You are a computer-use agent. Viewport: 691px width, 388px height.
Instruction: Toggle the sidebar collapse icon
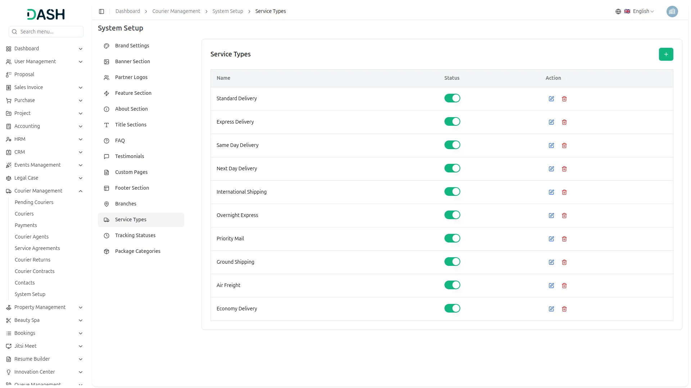tap(101, 11)
